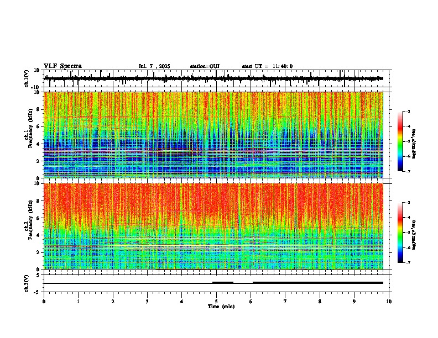Screen dimensions: 438x338
Task: Click the "VLF Spectra" plot title
Action: click(x=62, y=66)
